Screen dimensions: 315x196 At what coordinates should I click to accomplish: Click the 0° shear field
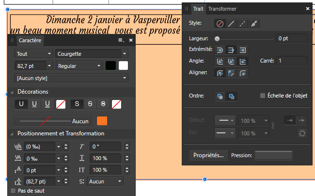tap(105, 147)
